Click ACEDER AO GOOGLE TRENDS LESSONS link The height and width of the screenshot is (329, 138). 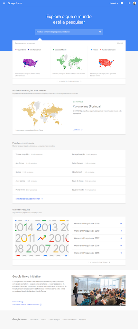(27, 305)
